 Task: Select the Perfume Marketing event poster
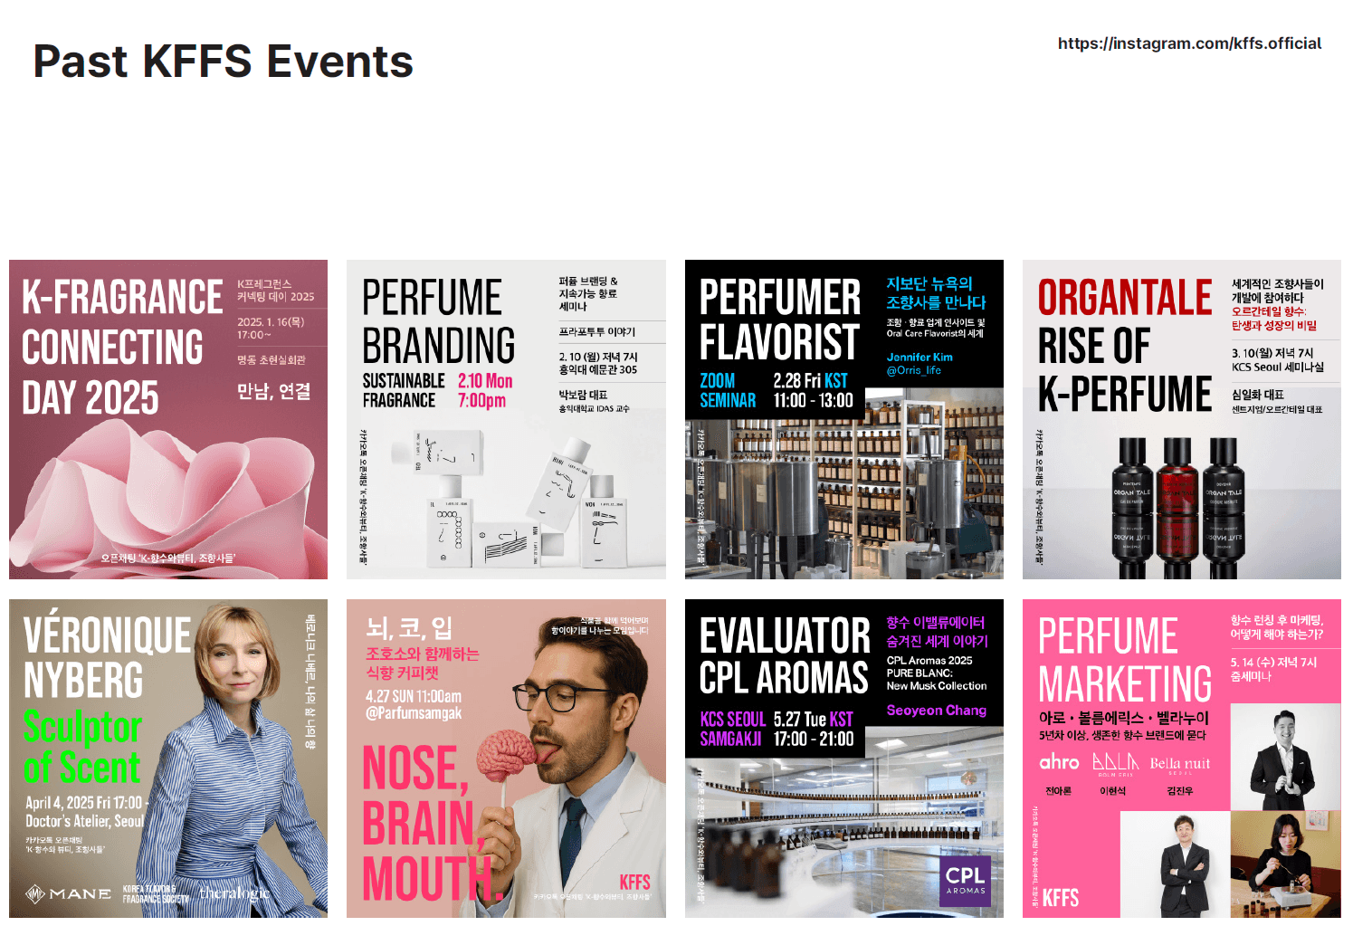1182,759
